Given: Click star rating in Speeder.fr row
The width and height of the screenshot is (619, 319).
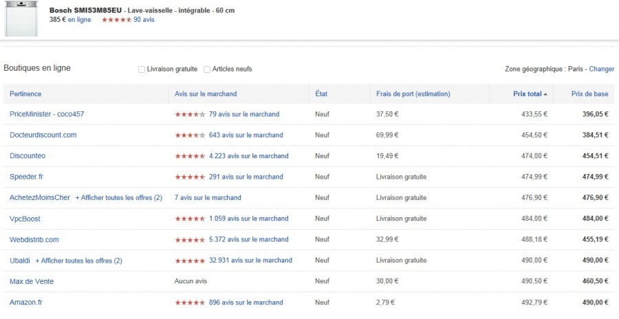Looking at the screenshot, I should tap(190, 177).
